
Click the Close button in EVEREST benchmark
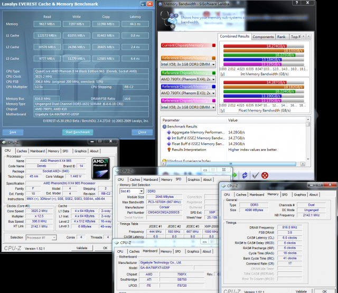[x=142, y=132]
